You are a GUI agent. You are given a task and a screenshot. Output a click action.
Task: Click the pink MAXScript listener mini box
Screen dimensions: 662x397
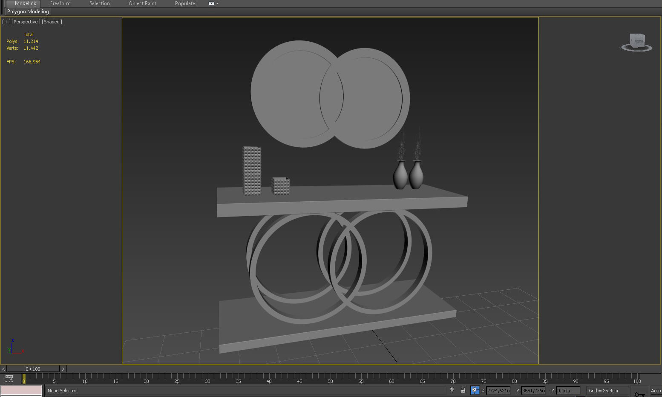pyautogui.click(x=21, y=390)
